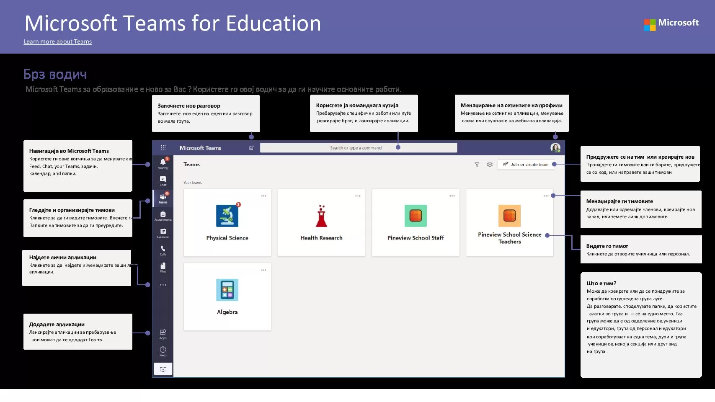The image size is (715, 402).
Task: Click the Microsoft Teams title in header
Action: click(200, 148)
